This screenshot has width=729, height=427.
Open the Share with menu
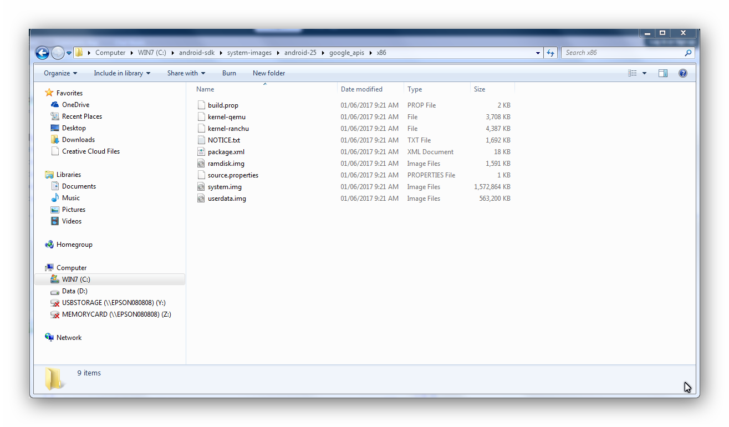pos(186,73)
